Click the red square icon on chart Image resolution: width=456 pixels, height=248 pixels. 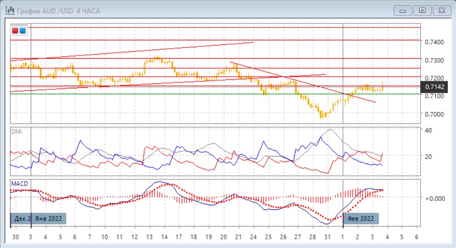[x=15, y=31]
